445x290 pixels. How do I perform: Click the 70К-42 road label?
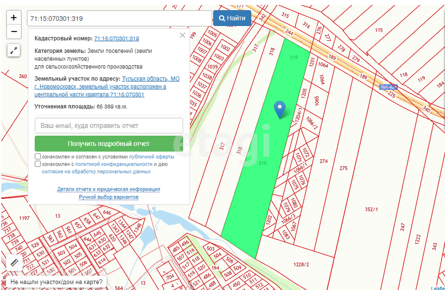[388, 87]
